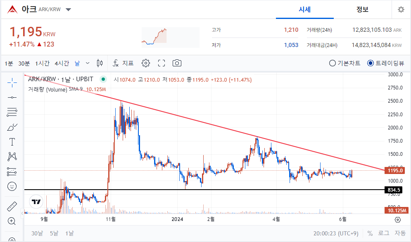Select the 30분 interval
This screenshot has width=411, height=242.
click(24, 63)
